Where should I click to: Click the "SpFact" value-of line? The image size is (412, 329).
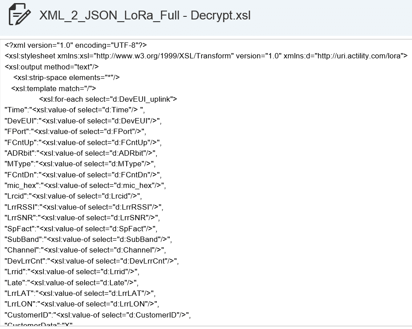coord(81,229)
